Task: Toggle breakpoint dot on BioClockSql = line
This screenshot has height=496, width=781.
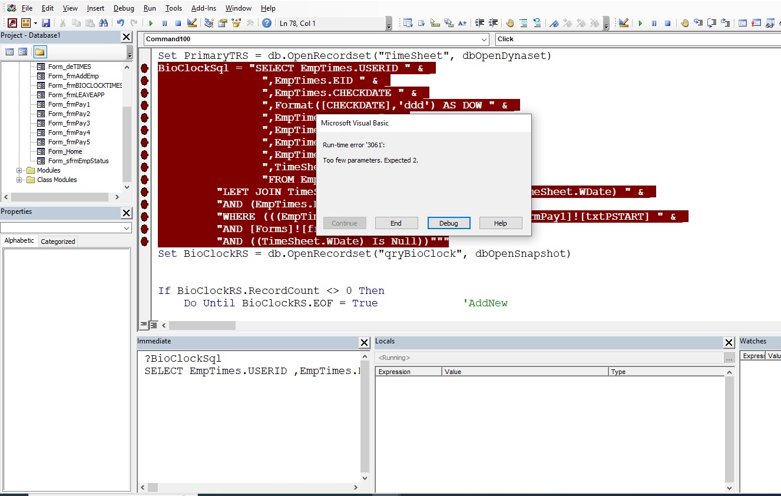Action: pos(145,68)
